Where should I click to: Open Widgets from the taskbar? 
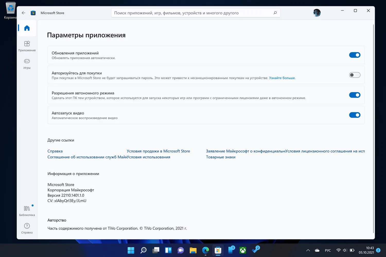[x=168, y=250]
